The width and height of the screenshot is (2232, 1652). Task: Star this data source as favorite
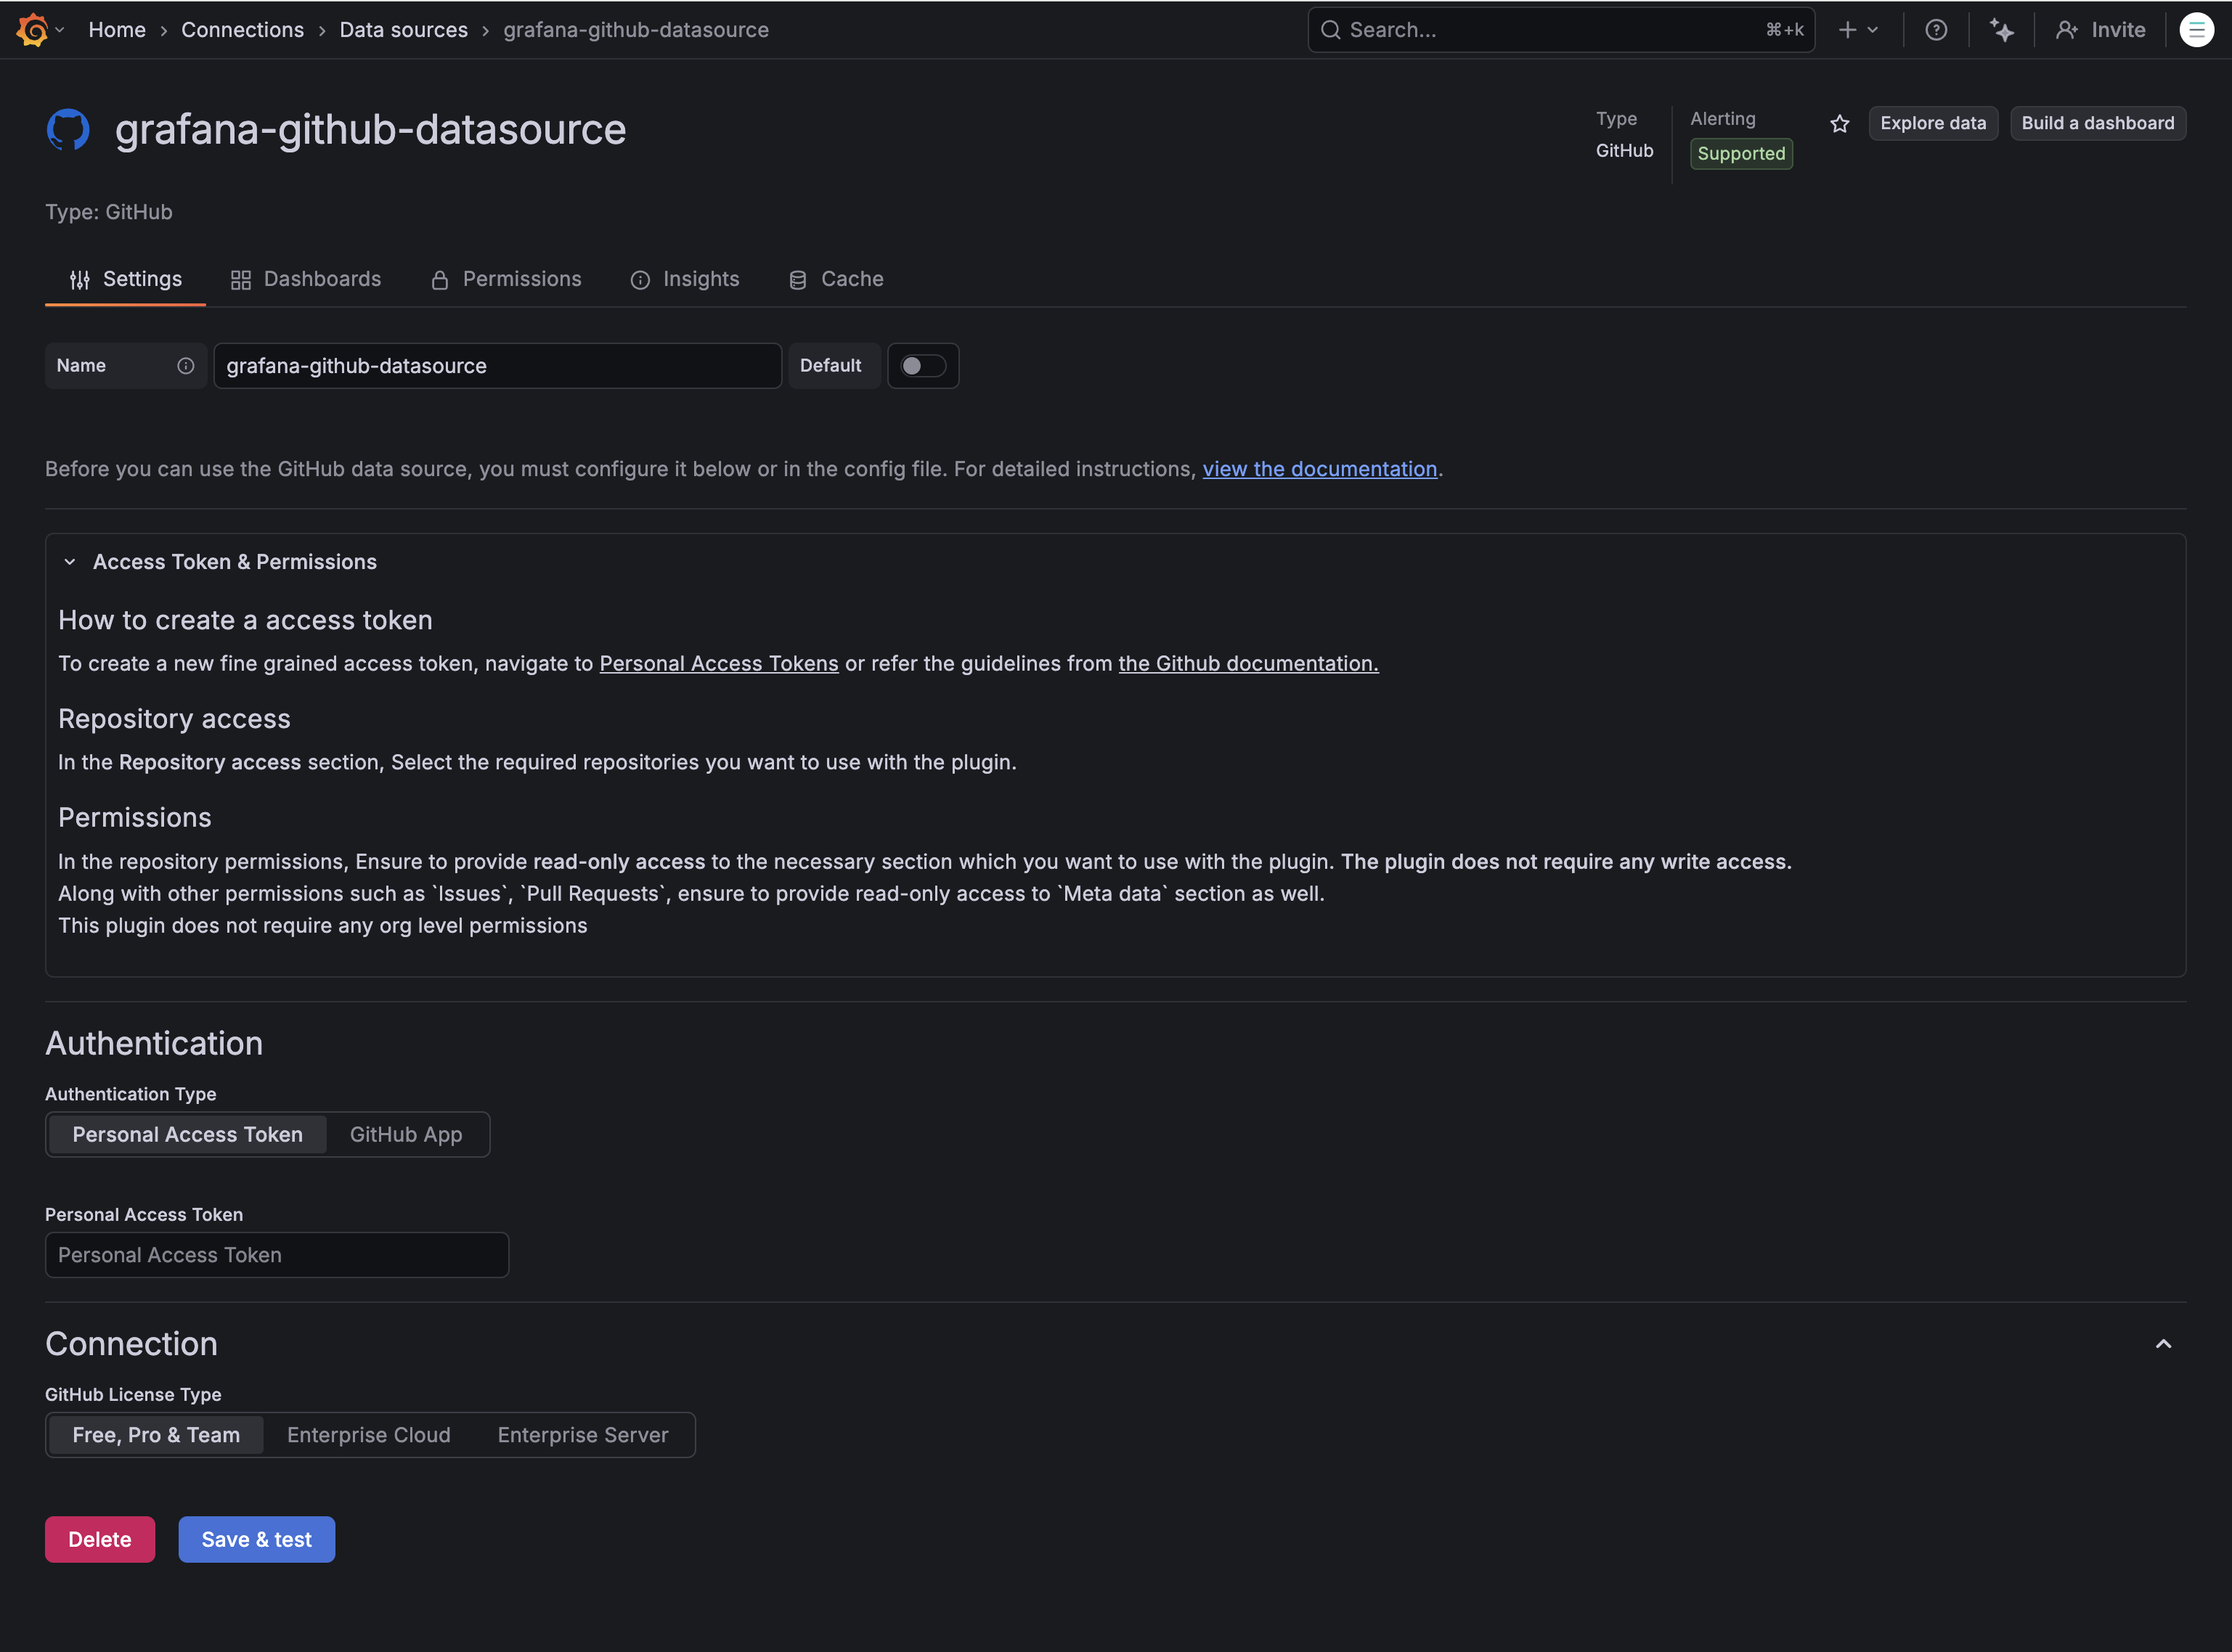point(1839,124)
